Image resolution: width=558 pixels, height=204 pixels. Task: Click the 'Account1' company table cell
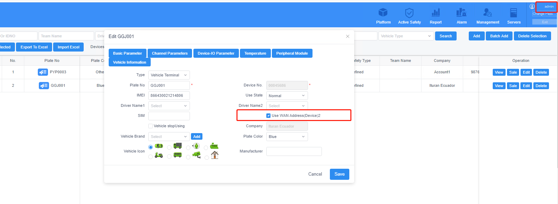pos(442,72)
